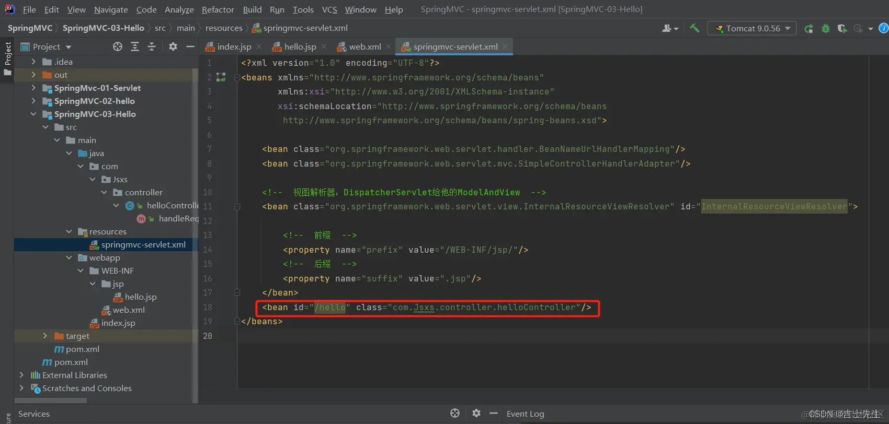
Task: Switch to the web.xml editor tab
Action: pos(364,46)
